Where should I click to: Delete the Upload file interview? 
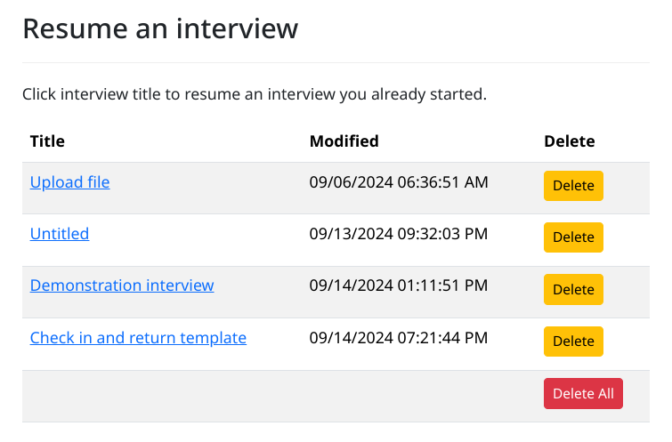pyautogui.click(x=573, y=186)
